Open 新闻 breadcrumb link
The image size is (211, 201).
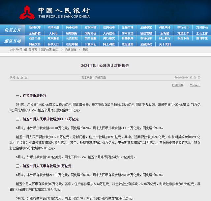point(85,50)
